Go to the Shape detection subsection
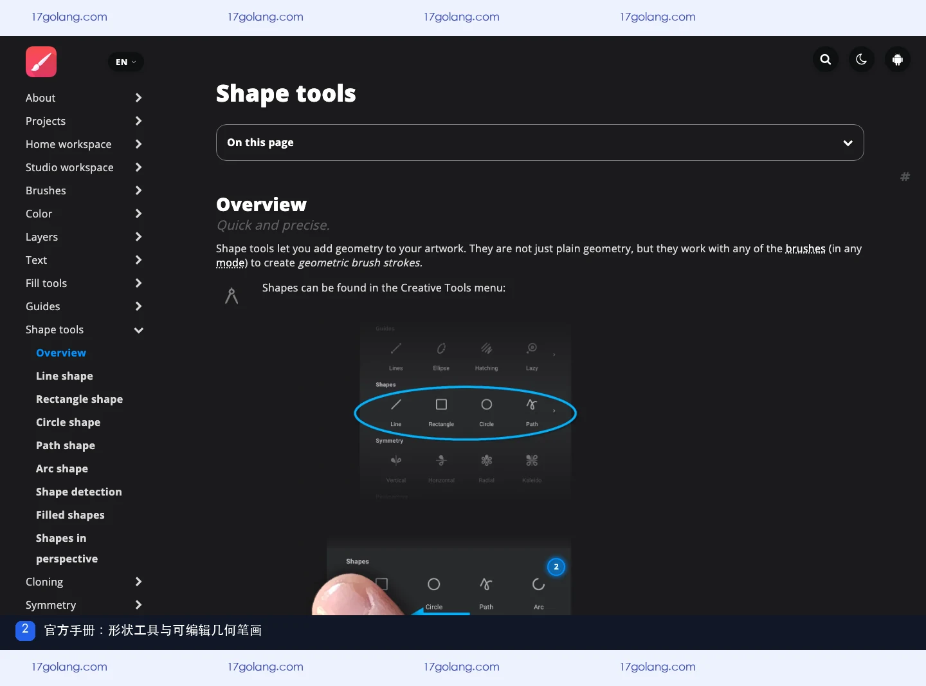This screenshot has height=686, width=926. point(79,492)
